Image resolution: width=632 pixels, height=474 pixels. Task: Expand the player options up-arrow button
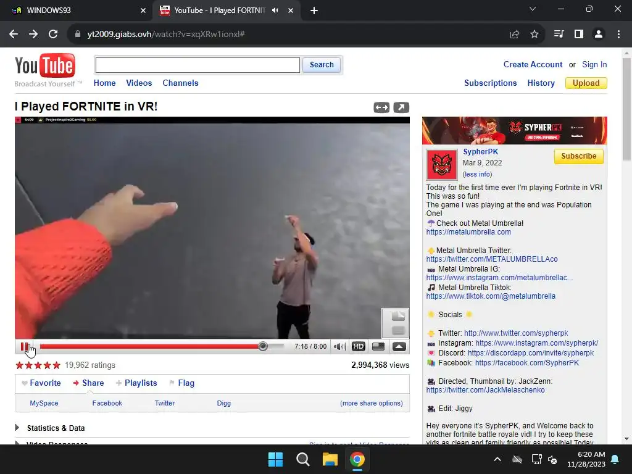[399, 347]
